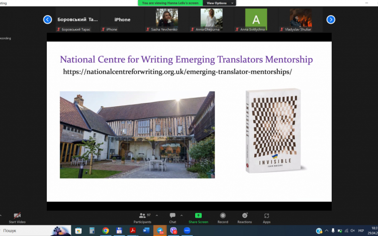This screenshot has width=378, height=236.
Task: Click nationalcentreforwriting.org.uk URL on slide
Action: coord(178,72)
